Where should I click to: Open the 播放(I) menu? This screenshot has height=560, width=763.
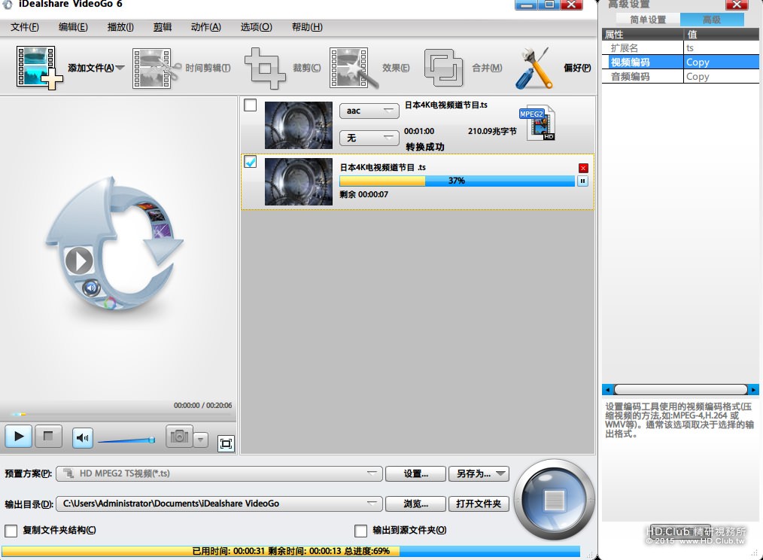coord(120,27)
